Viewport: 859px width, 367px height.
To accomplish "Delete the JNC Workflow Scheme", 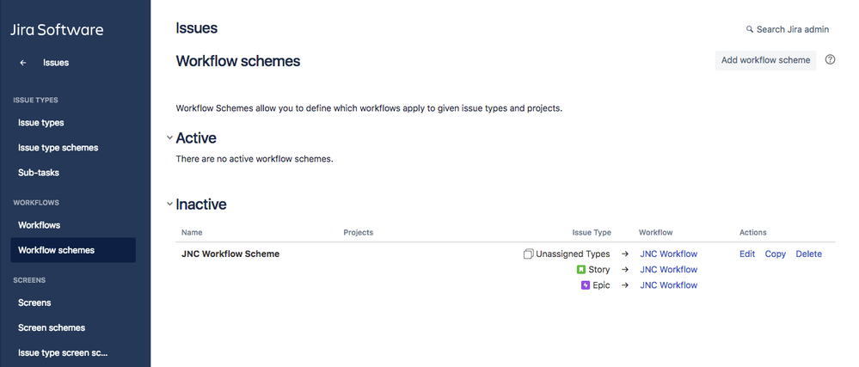I will [808, 254].
